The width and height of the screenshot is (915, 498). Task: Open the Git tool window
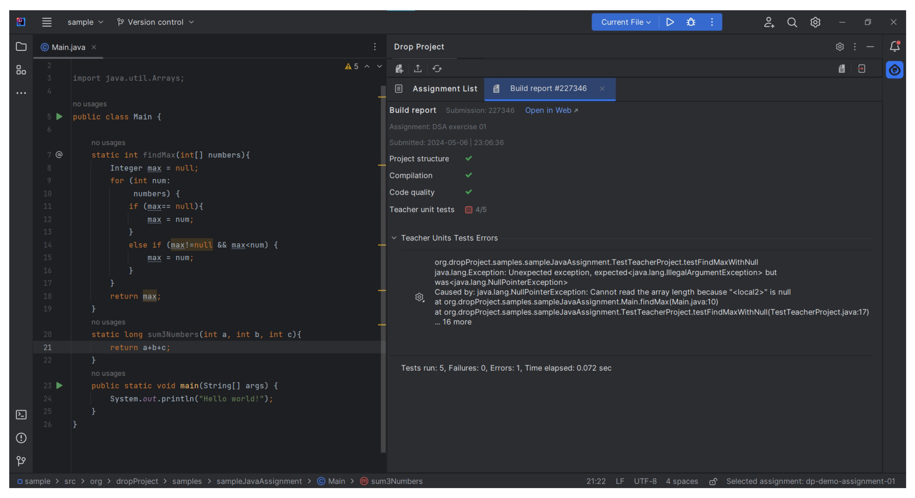21,461
